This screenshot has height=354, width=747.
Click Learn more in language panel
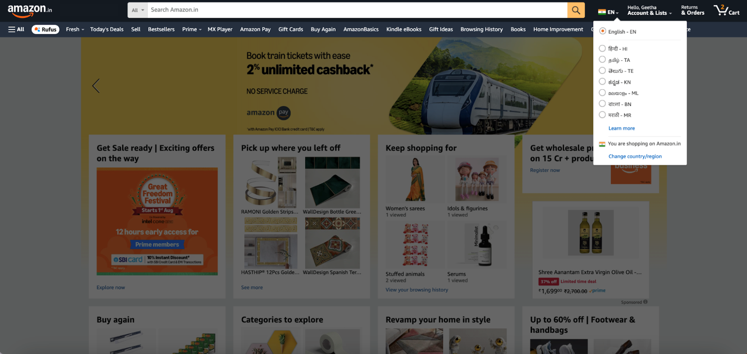pyautogui.click(x=622, y=128)
